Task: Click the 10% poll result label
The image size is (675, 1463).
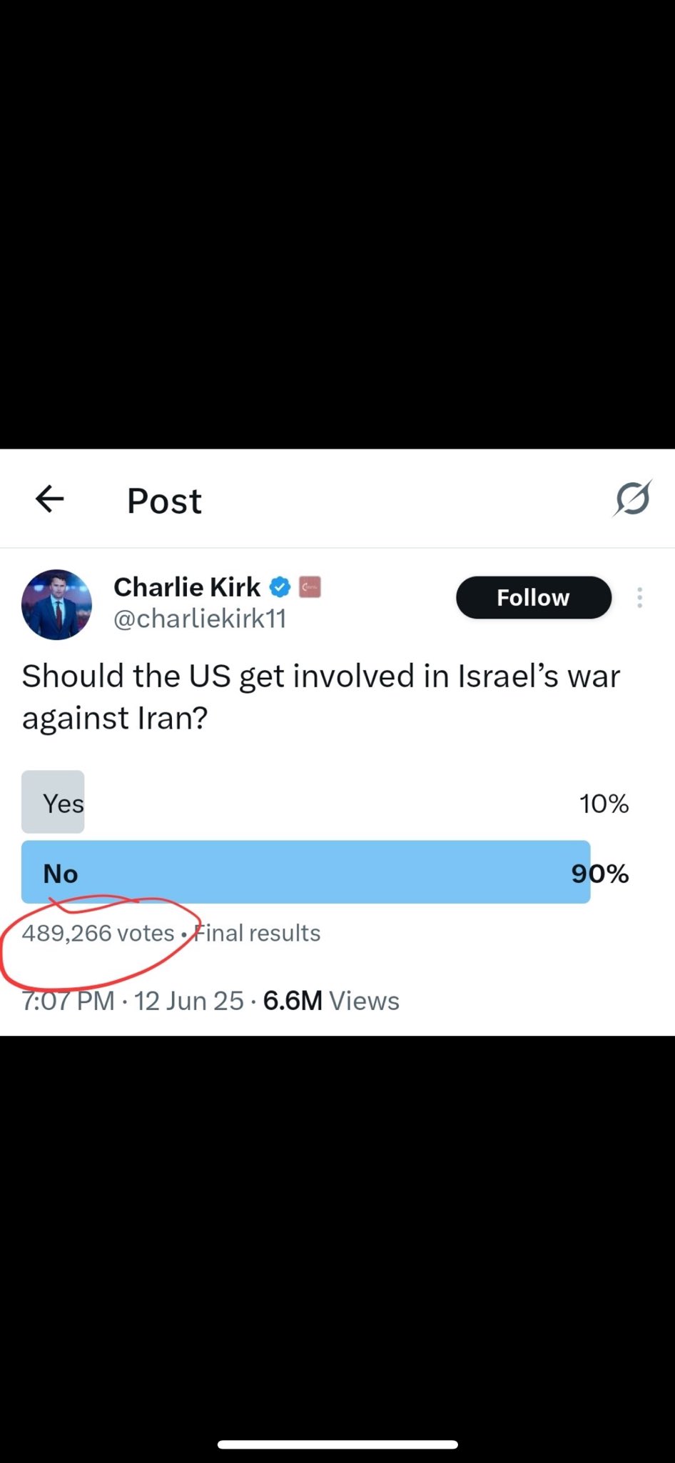Action: [604, 804]
